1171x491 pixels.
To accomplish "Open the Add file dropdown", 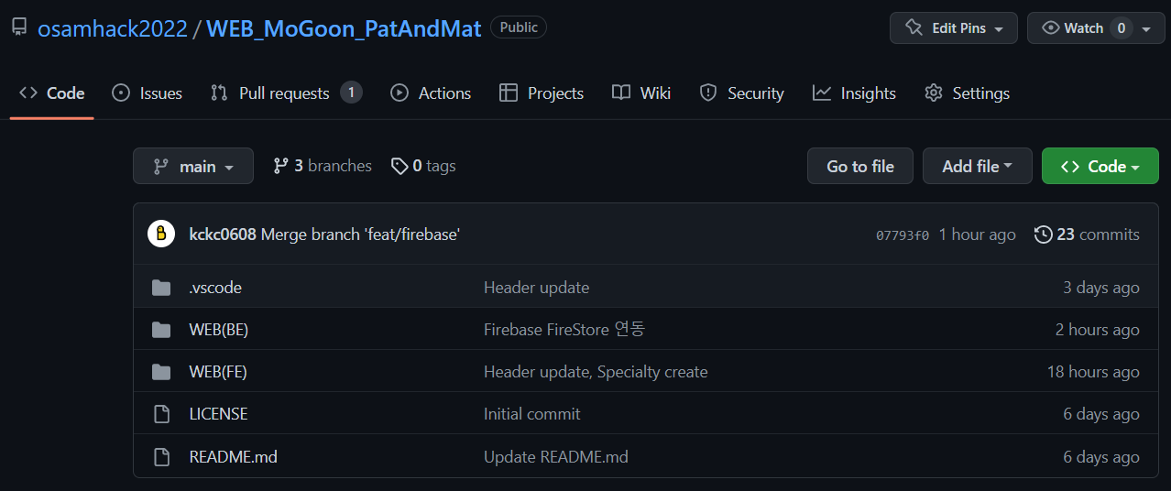I will coord(978,166).
